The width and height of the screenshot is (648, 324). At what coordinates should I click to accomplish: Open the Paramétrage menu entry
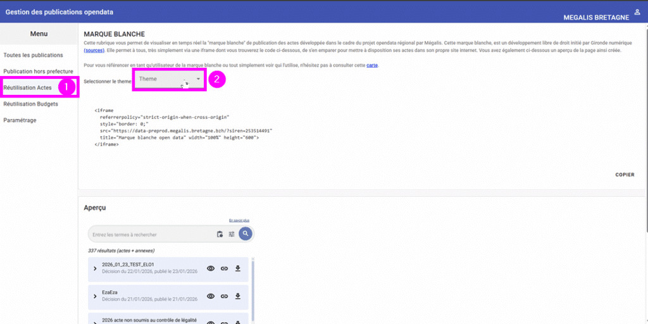point(20,120)
